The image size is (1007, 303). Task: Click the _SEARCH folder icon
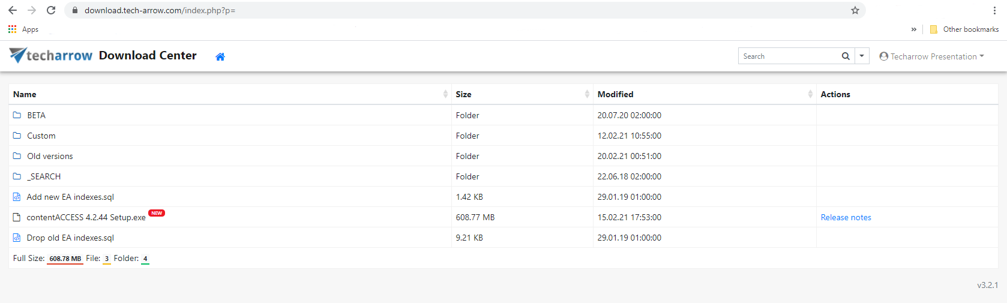[x=17, y=176]
